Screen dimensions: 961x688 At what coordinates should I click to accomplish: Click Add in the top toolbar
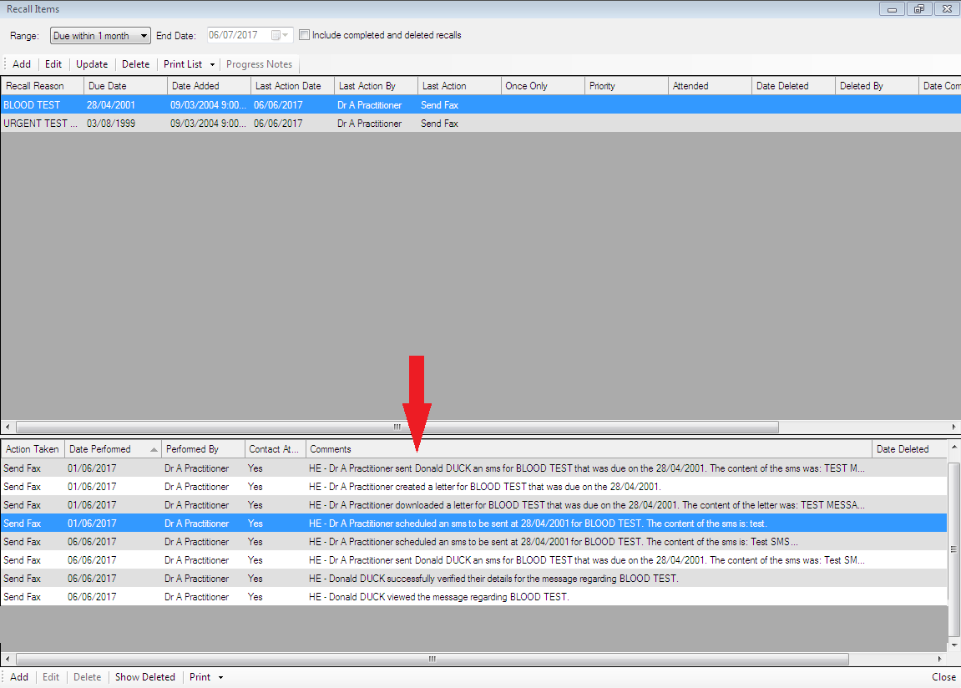coord(22,64)
